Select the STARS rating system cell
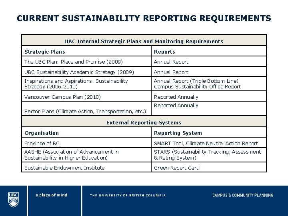This screenshot has width=288, height=216. (209, 155)
